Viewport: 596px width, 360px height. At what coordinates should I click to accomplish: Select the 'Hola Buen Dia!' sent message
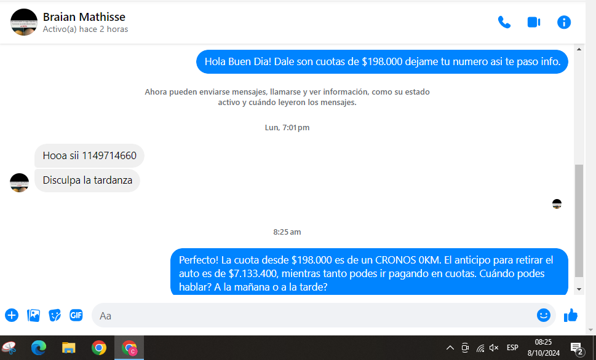(x=383, y=61)
